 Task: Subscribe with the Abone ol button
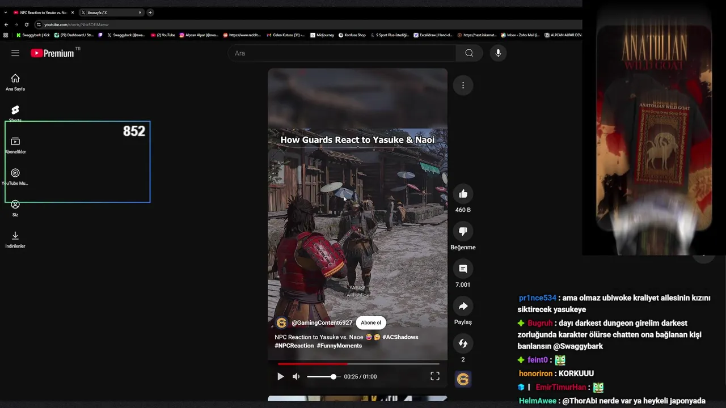[x=371, y=323]
